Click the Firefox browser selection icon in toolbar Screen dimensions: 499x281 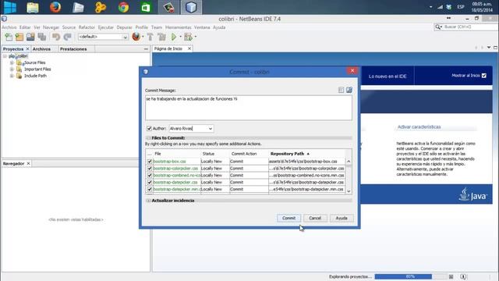(x=136, y=37)
